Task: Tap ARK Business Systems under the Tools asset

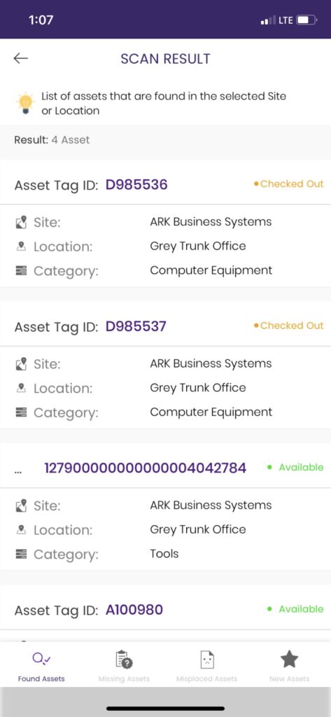Action: tap(211, 506)
